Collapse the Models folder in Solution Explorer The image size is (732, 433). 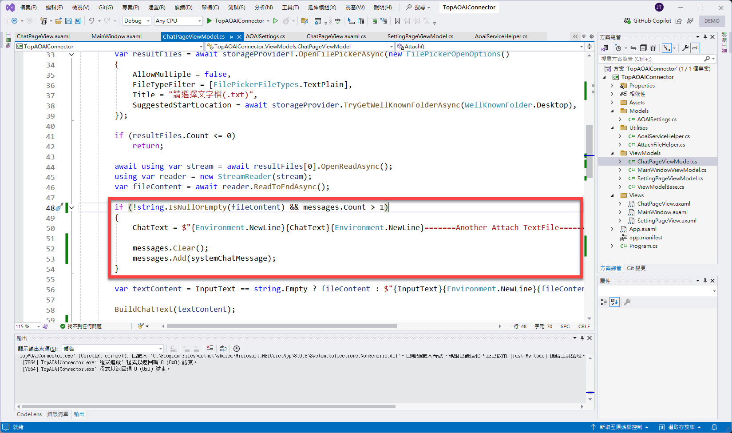click(x=613, y=111)
